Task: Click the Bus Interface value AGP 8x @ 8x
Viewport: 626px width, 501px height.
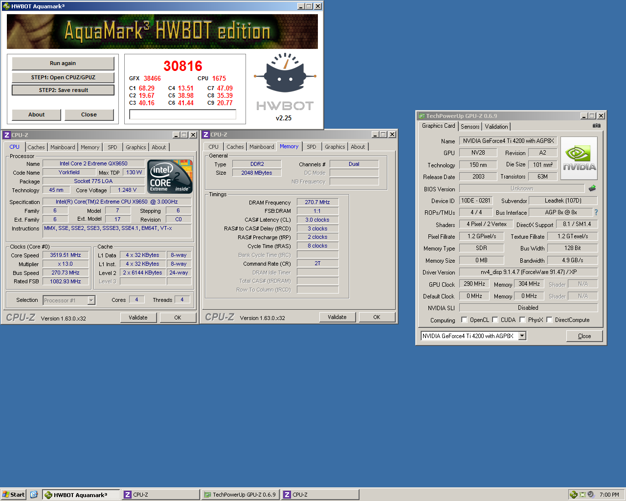Action: click(x=561, y=212)
